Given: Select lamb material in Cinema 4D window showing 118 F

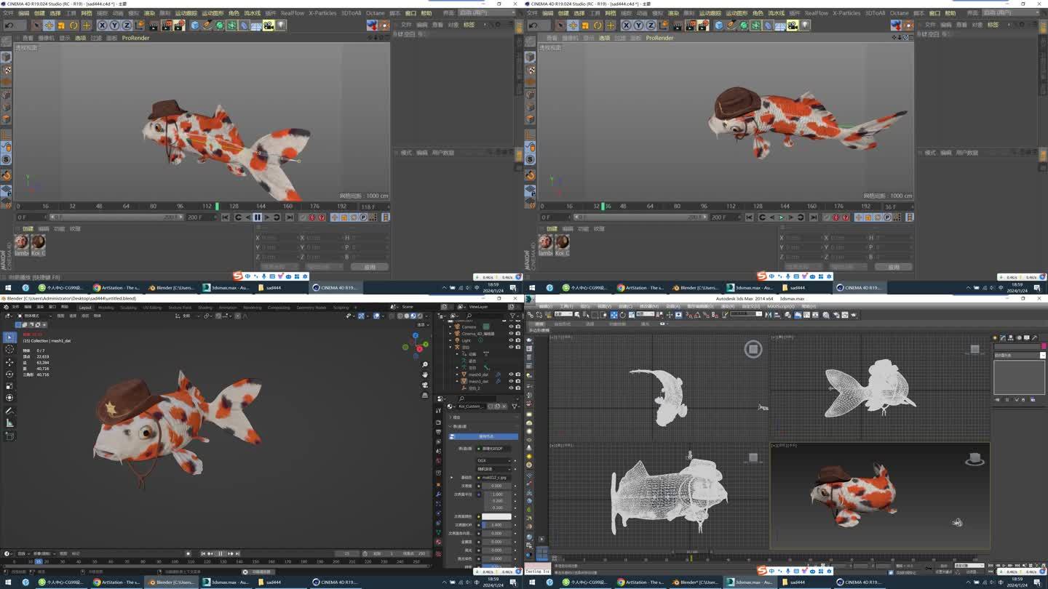Looking at the screenshot, I should pos(22,244).
